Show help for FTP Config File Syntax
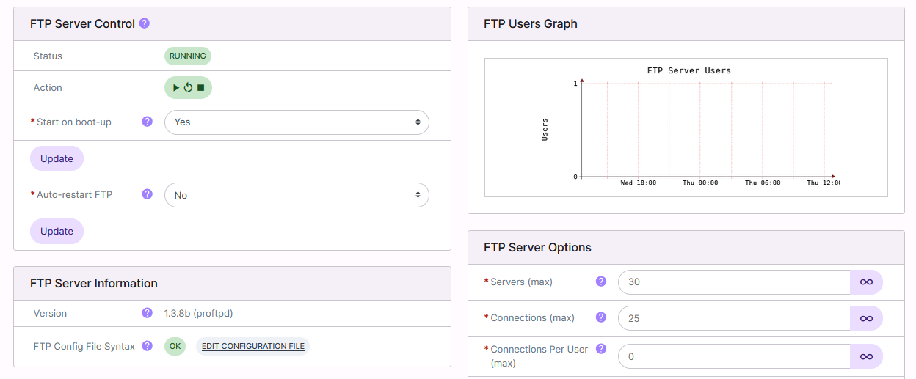The image size is (916, 379). (x=147, y=346)
